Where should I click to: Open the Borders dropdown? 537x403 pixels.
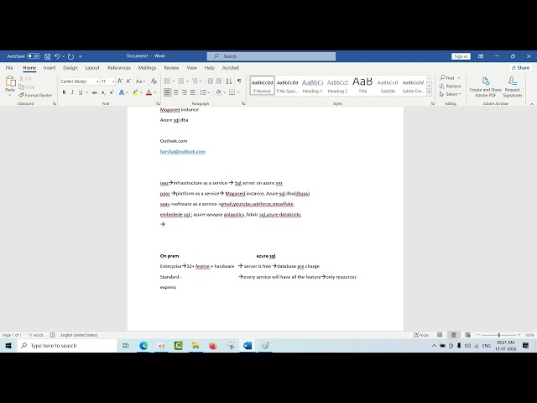[238, 92]
